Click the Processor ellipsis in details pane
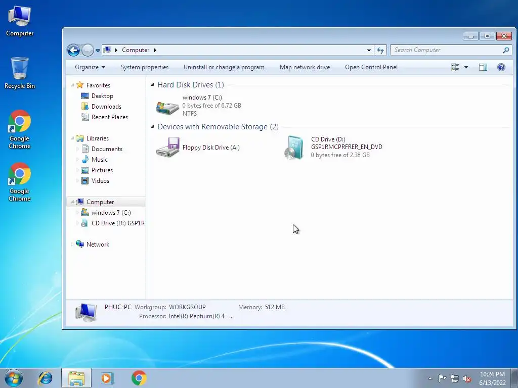The width and height of the screenshot is (518, 388). coord(231,316)
